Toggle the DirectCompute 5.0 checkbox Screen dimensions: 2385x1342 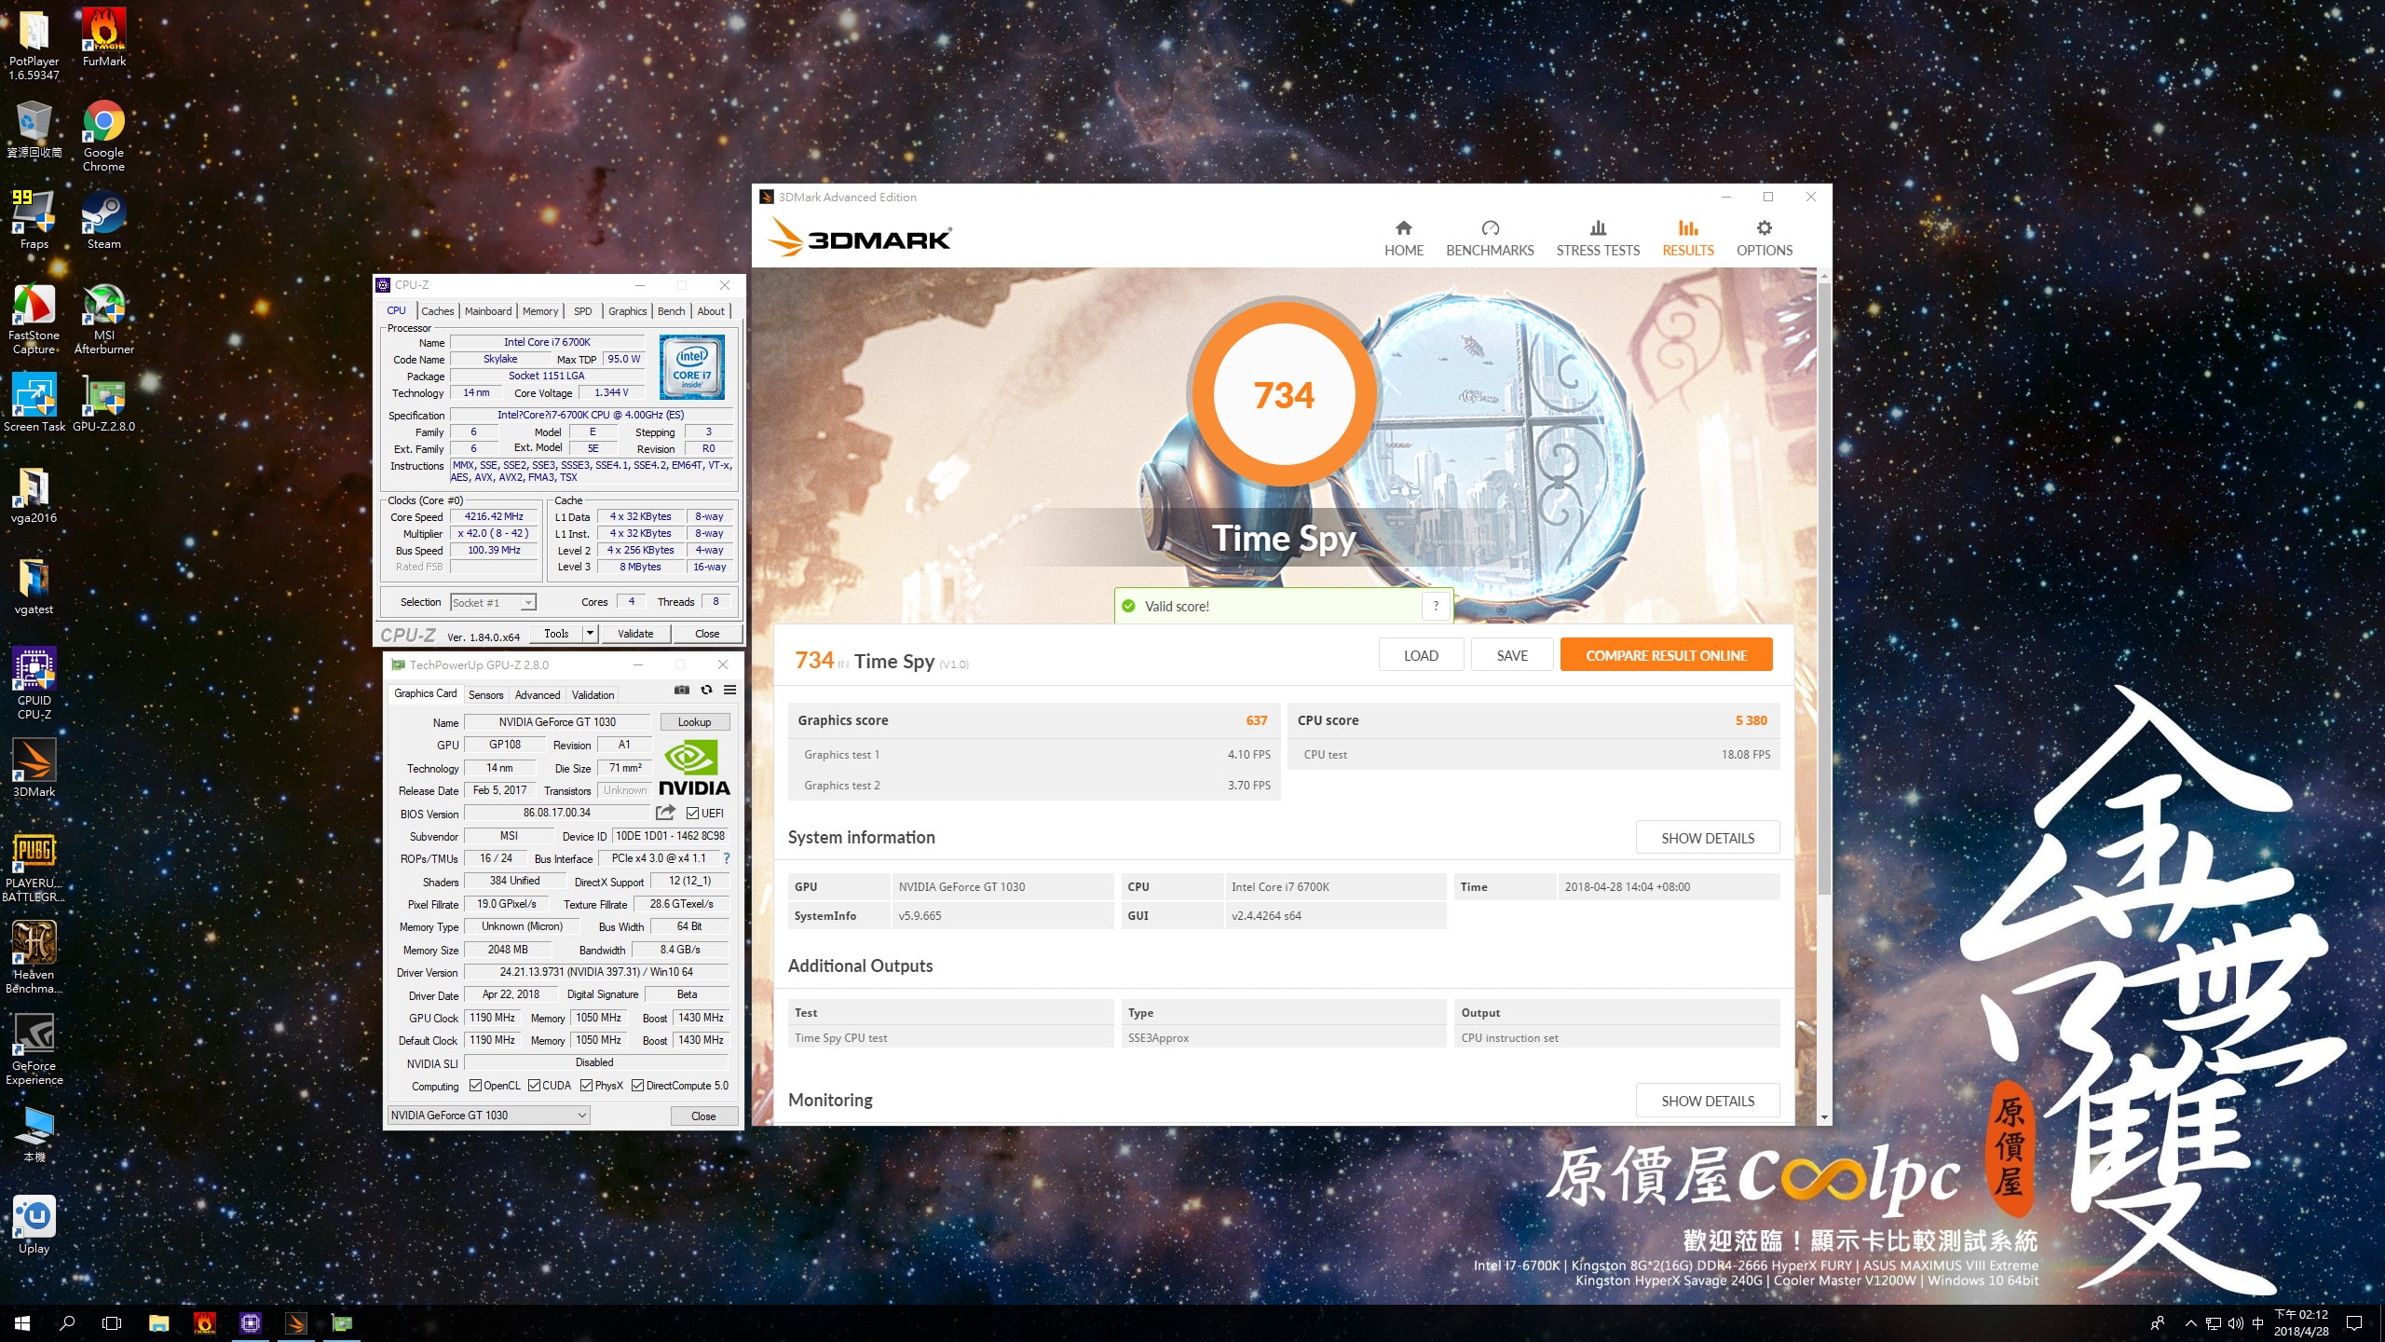[637, 1085]
